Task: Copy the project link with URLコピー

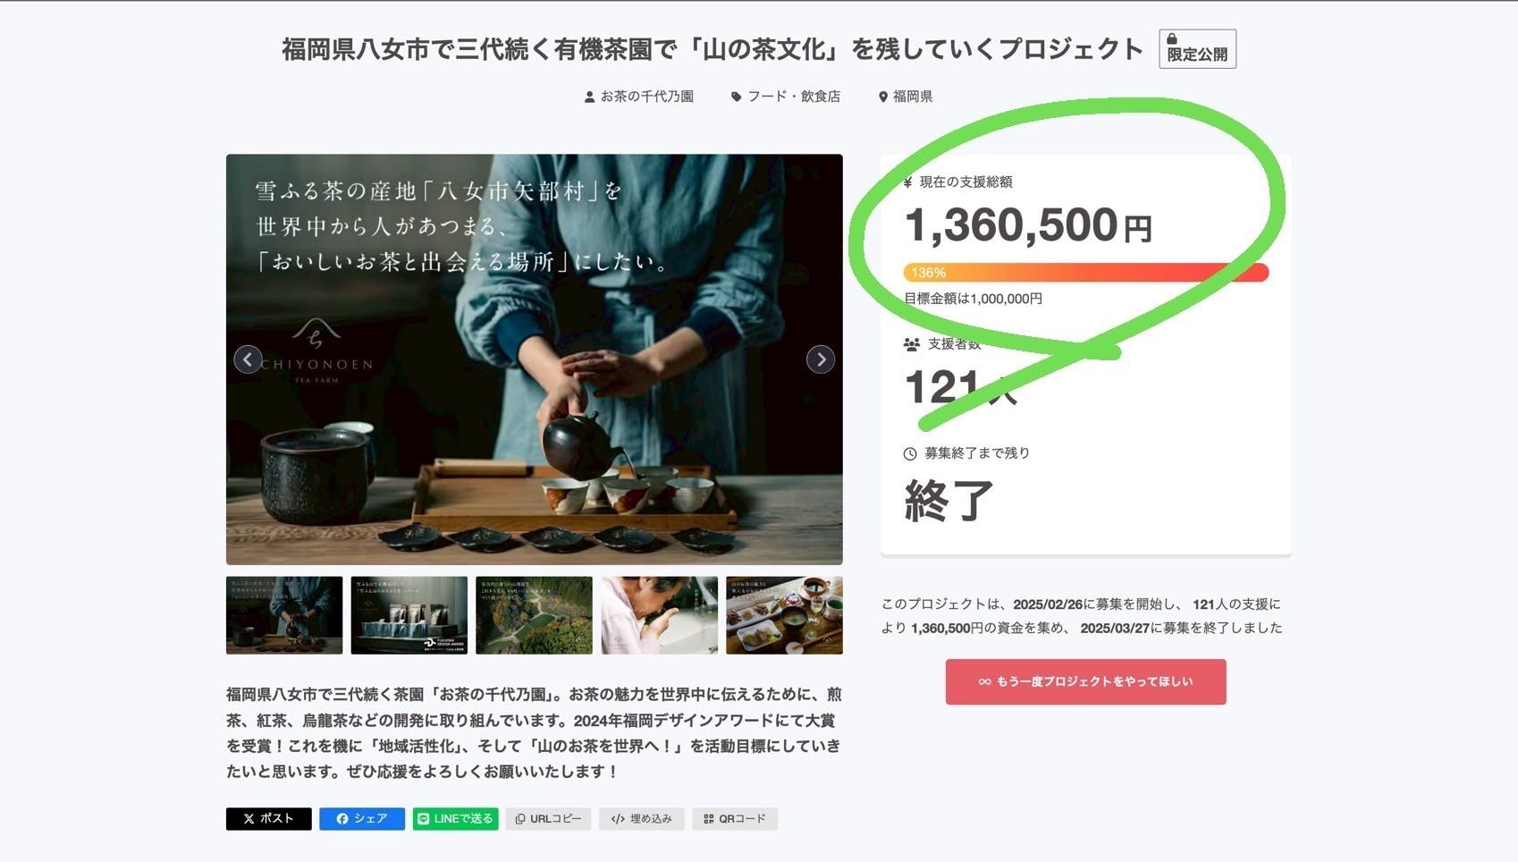Action: pos(548,819)
